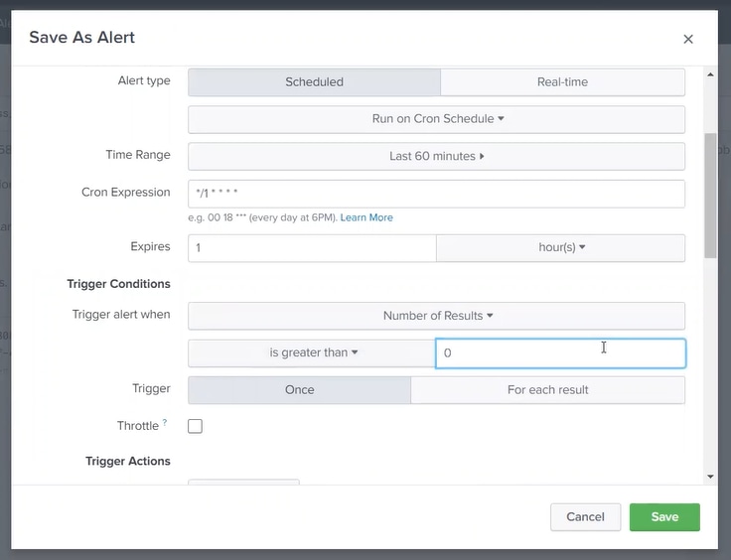Enable the Throttle checkbox
The height and width of the screenshot is (560, 731).
coord(195,426)
